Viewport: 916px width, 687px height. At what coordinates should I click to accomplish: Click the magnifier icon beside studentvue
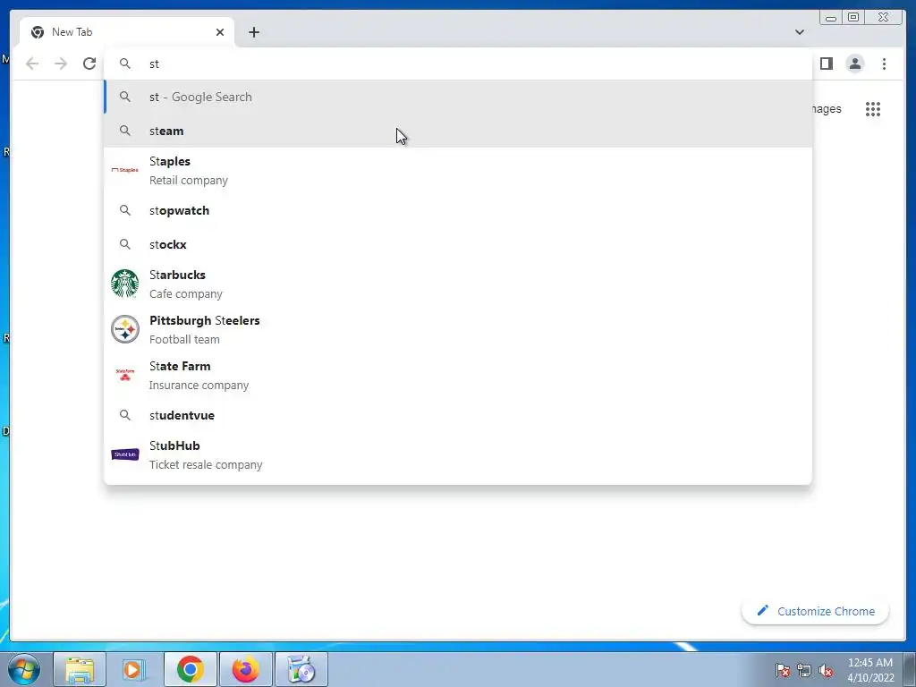[x=125, y=415]
